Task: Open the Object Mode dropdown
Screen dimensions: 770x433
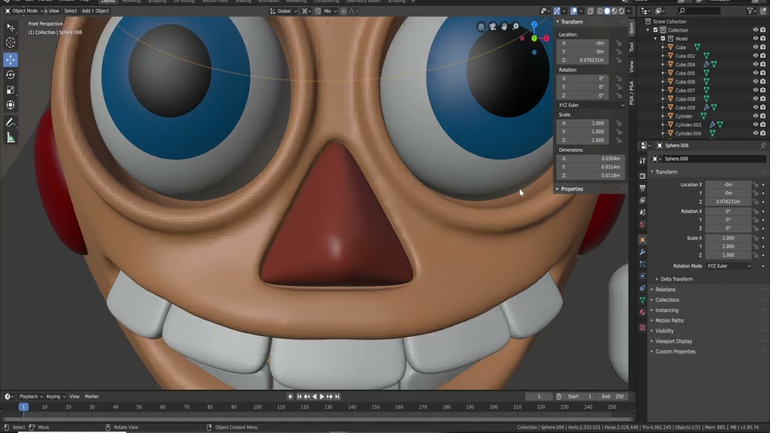Action: click(x=24, y=11)
